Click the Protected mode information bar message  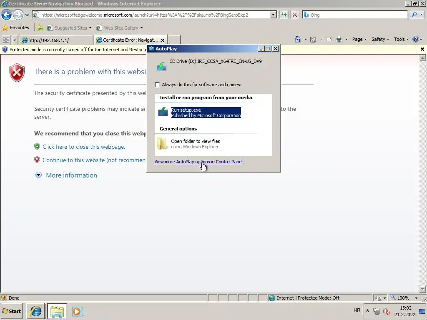[x=78, y=50]
